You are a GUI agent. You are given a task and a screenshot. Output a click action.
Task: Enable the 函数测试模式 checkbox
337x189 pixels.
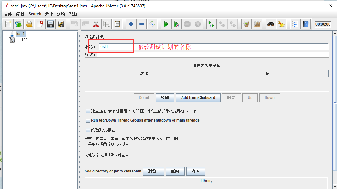point(88,130)
